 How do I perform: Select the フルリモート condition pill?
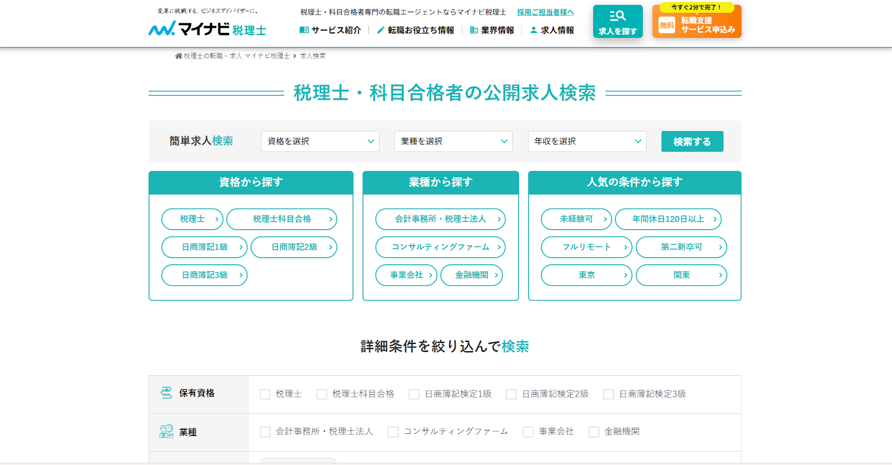586,247
